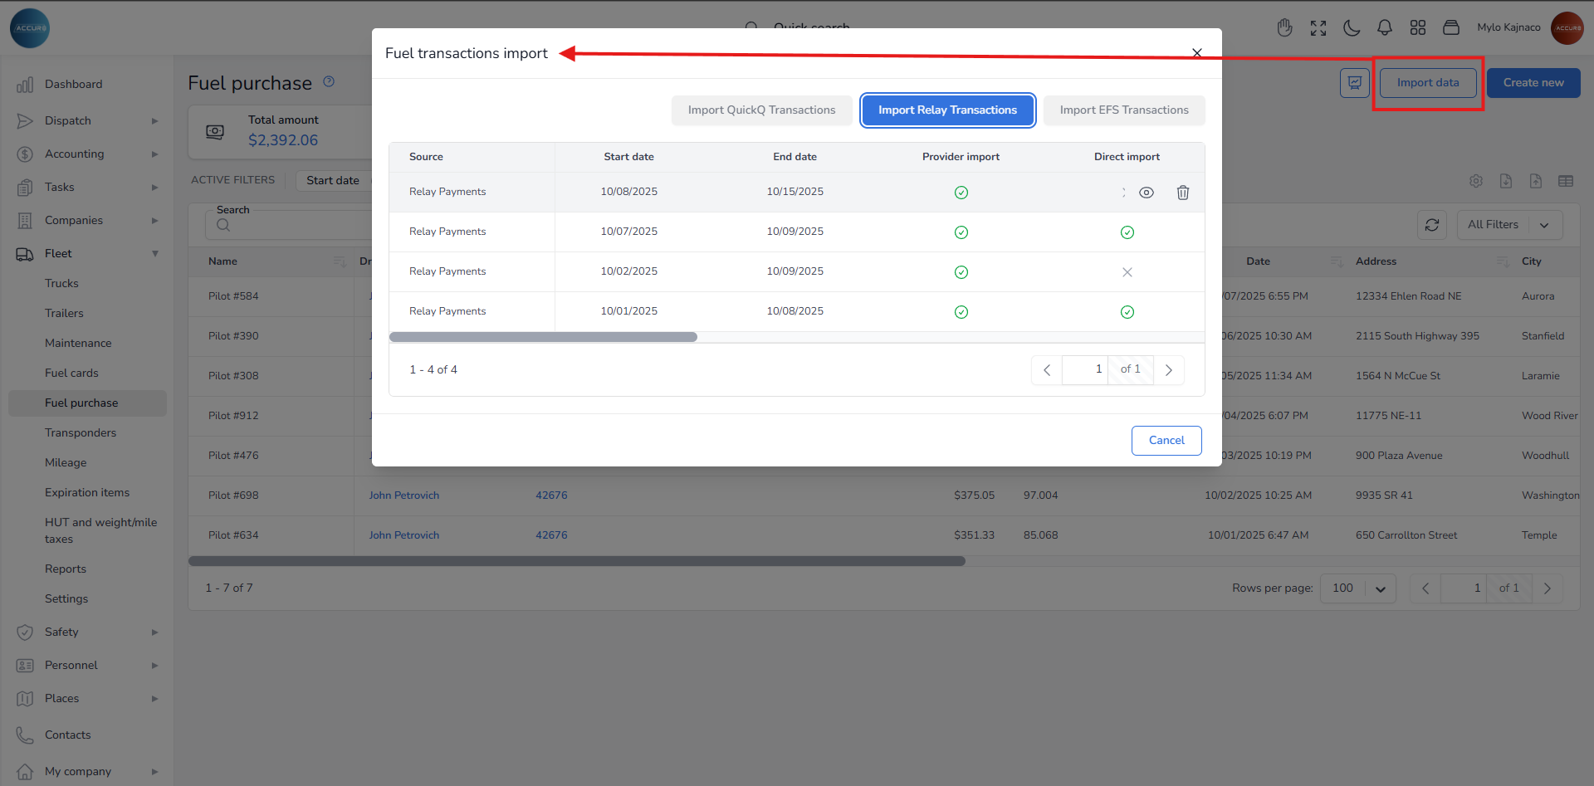
Task: Delete the 10/08/2025 Relay Payments import
Action: pyautogui.click(x=1182, y=193)
